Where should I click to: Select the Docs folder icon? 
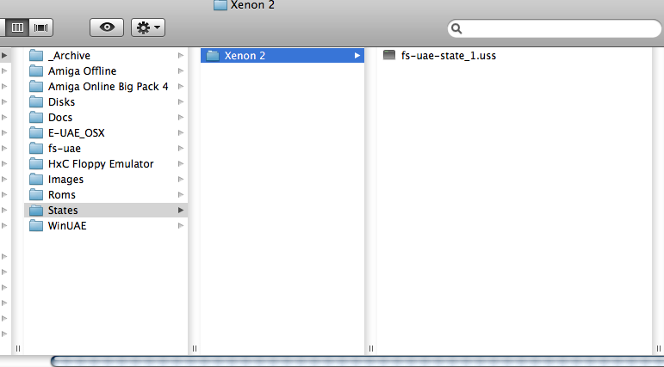point(36,117)
